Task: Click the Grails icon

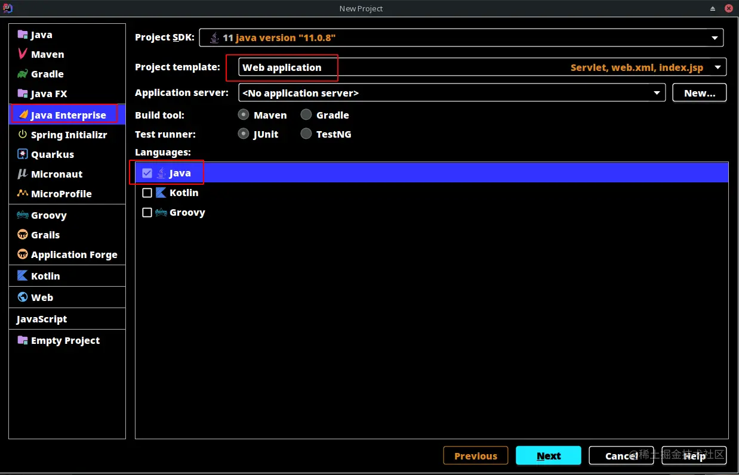Action: coord(23,235)
